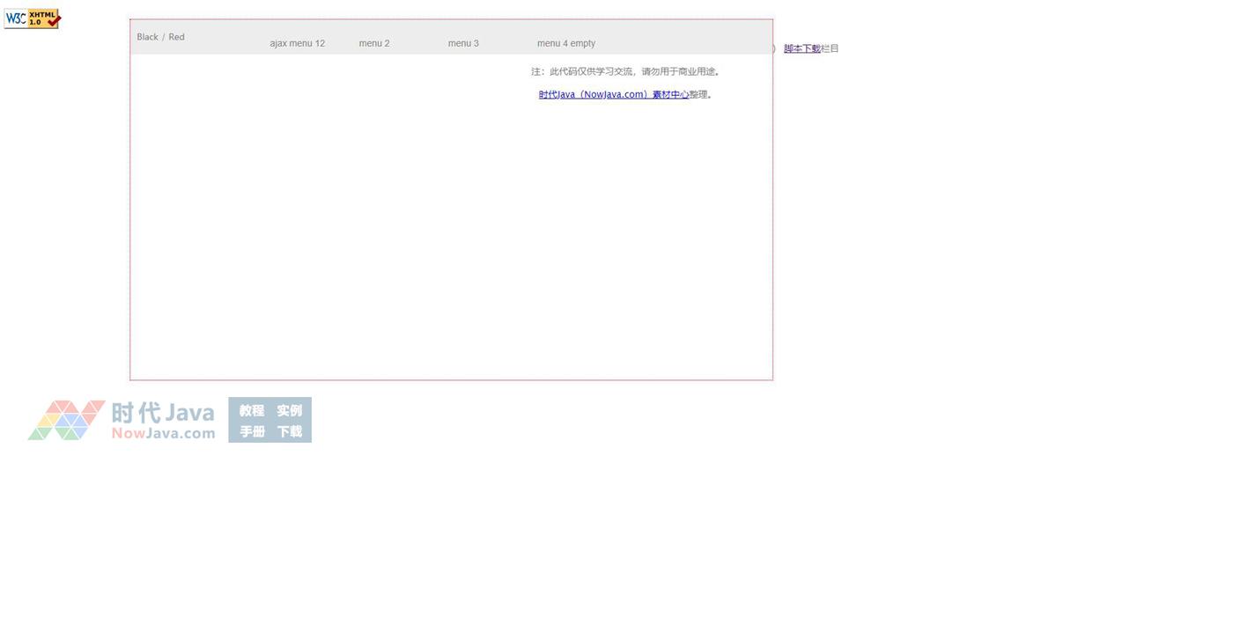Open the ajax menu 12 dropdown
Viewport: 1255px width, 632px height.
pyautogui.click(x=297, y=43)
